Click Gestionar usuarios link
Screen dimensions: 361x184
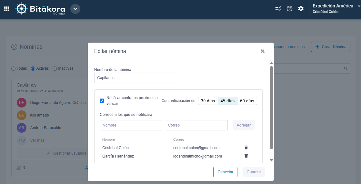(70, 153)
